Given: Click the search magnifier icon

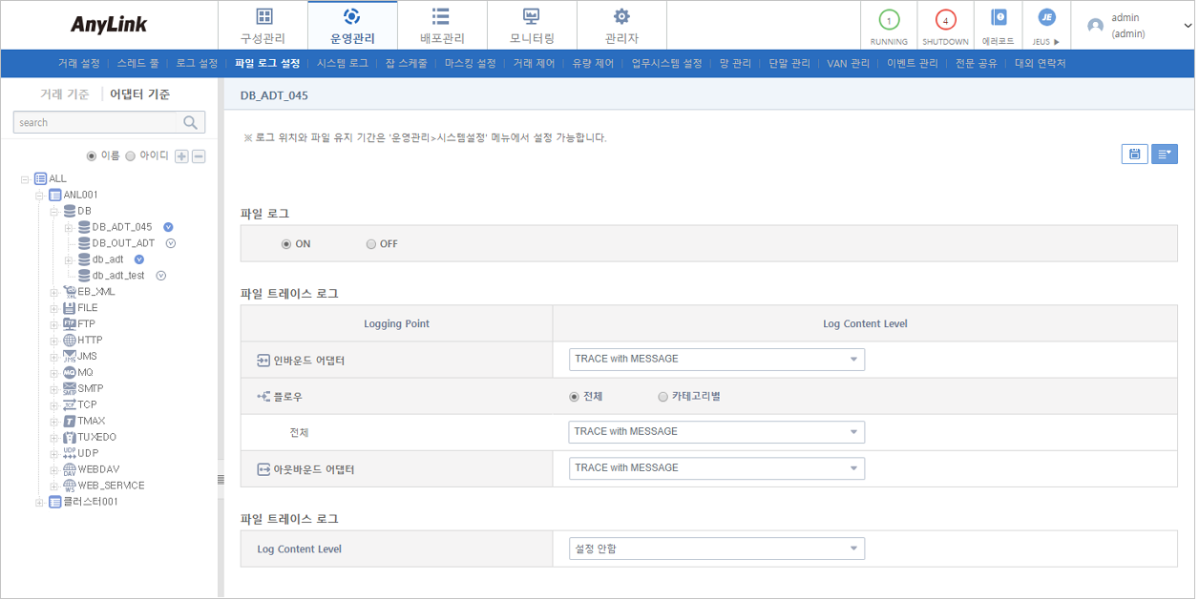Looking at the screenshot, I should tap(190, 122).
